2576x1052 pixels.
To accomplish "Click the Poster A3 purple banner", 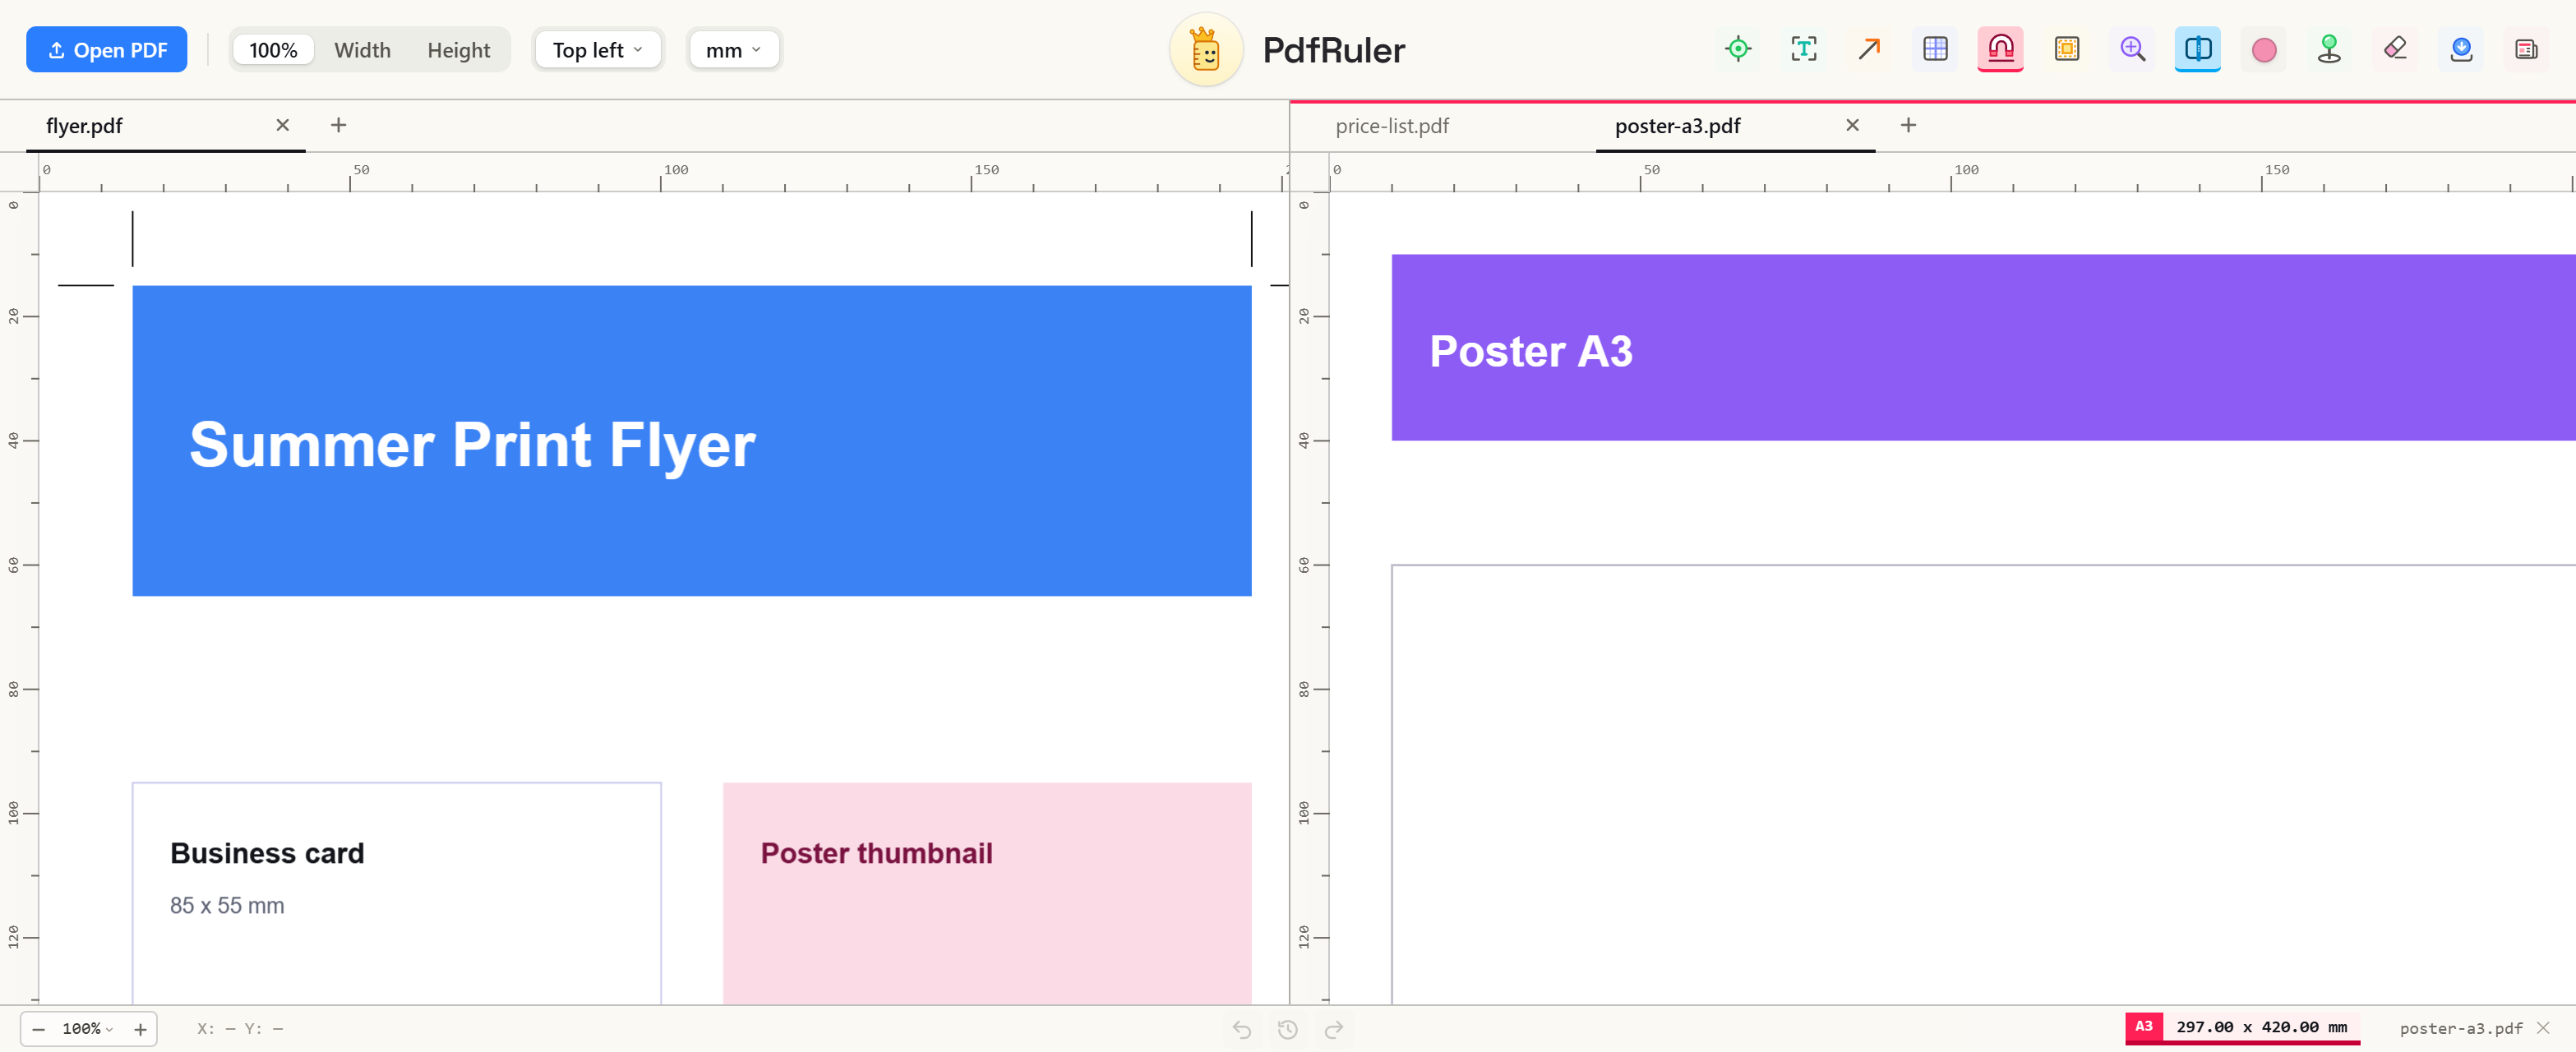I will (x=1984, y=347).
